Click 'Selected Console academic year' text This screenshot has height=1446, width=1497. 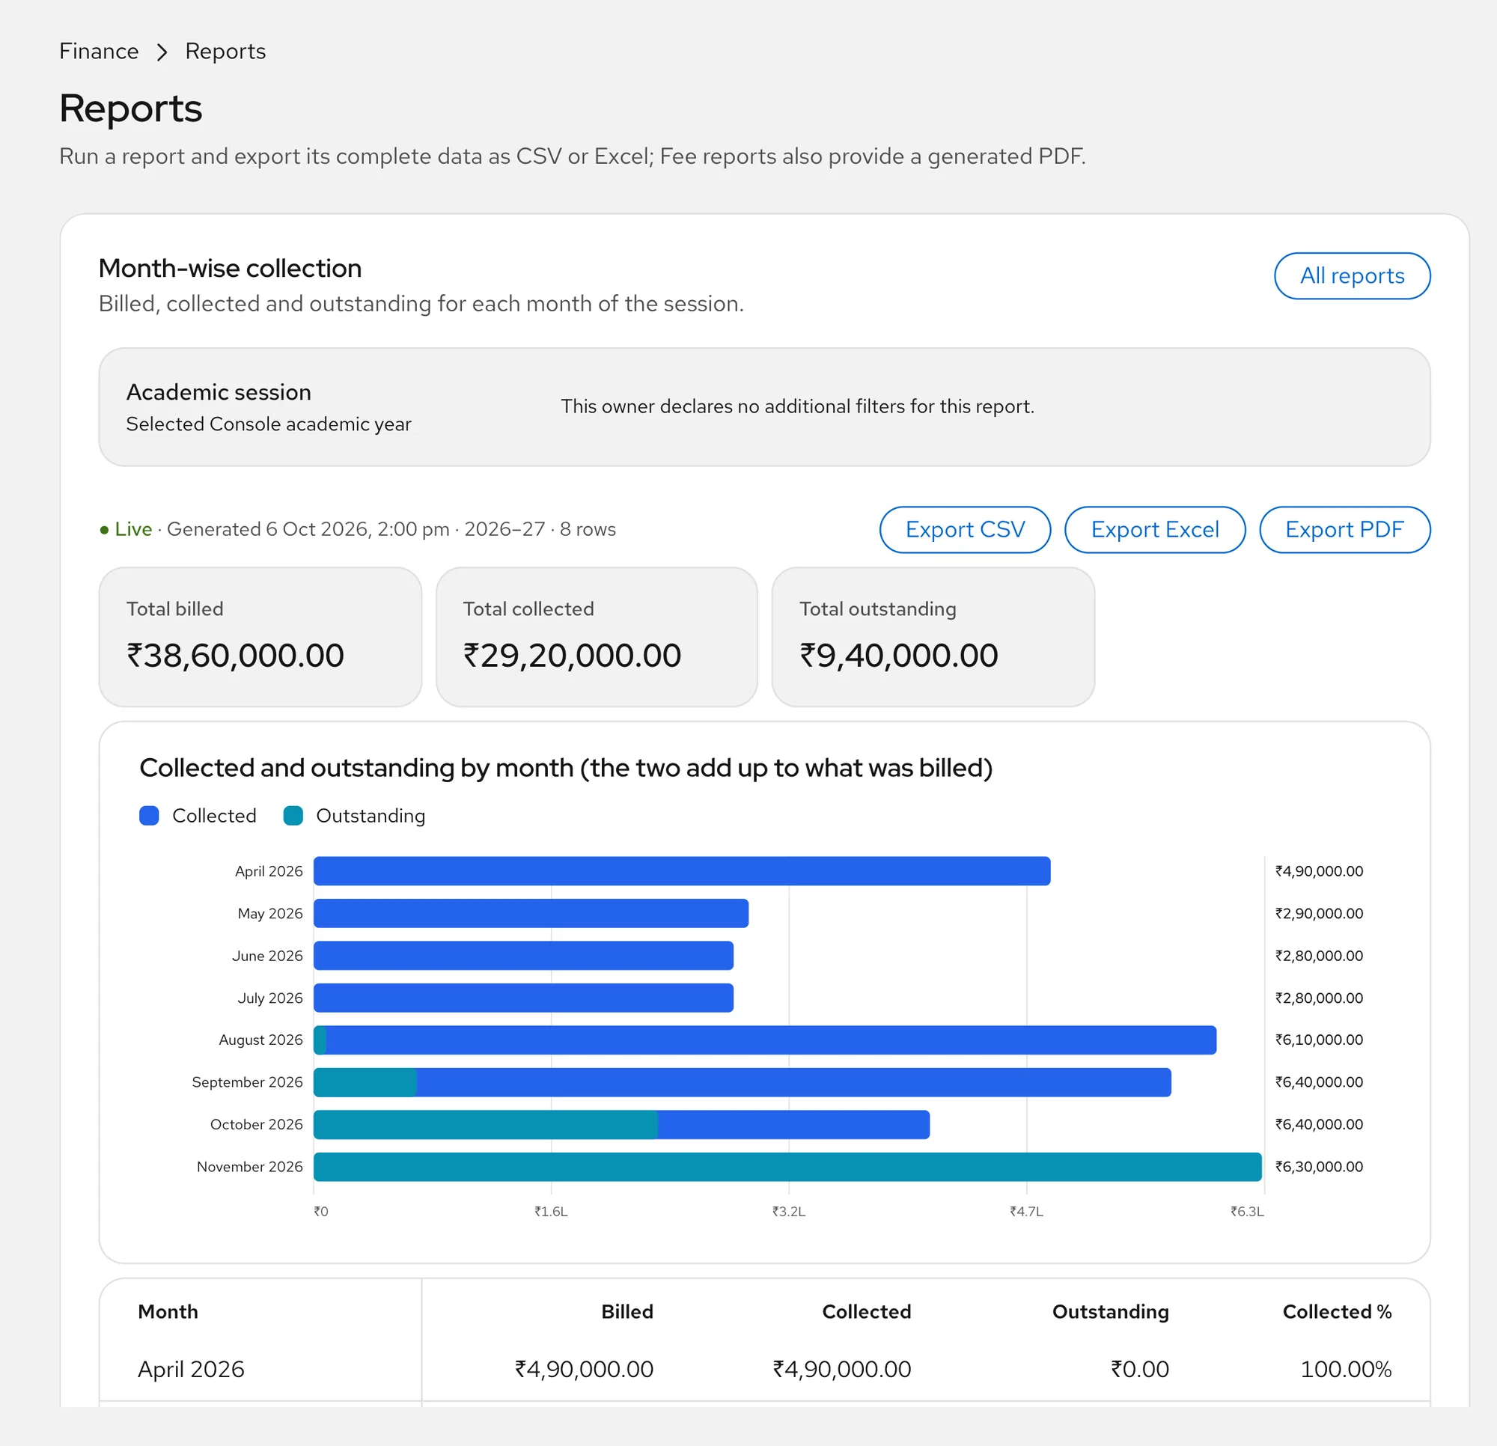pyautogui.click(x=269, y=424)
